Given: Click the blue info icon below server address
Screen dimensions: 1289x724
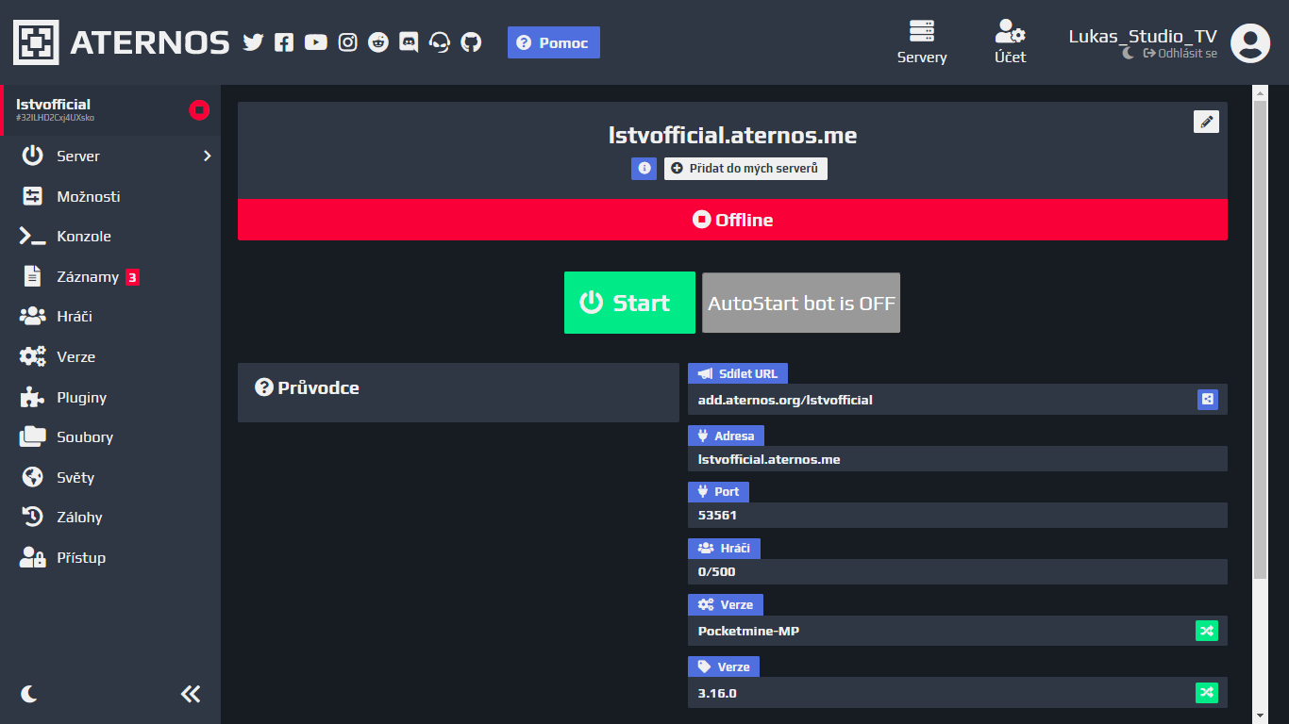Looking at the screenshot, I should (x=644, y=169).
